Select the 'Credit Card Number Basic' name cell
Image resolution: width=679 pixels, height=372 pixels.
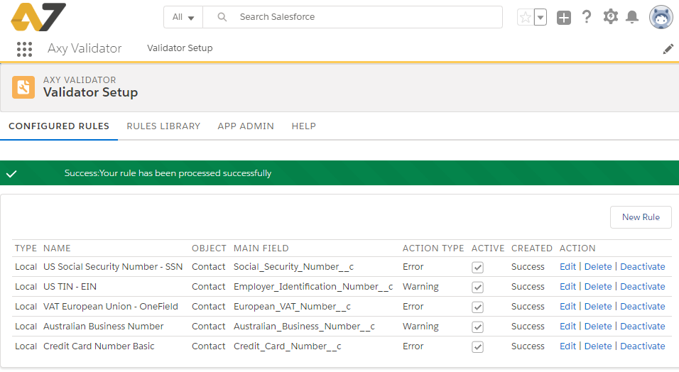pyautogui.click(x=99, y=346)
